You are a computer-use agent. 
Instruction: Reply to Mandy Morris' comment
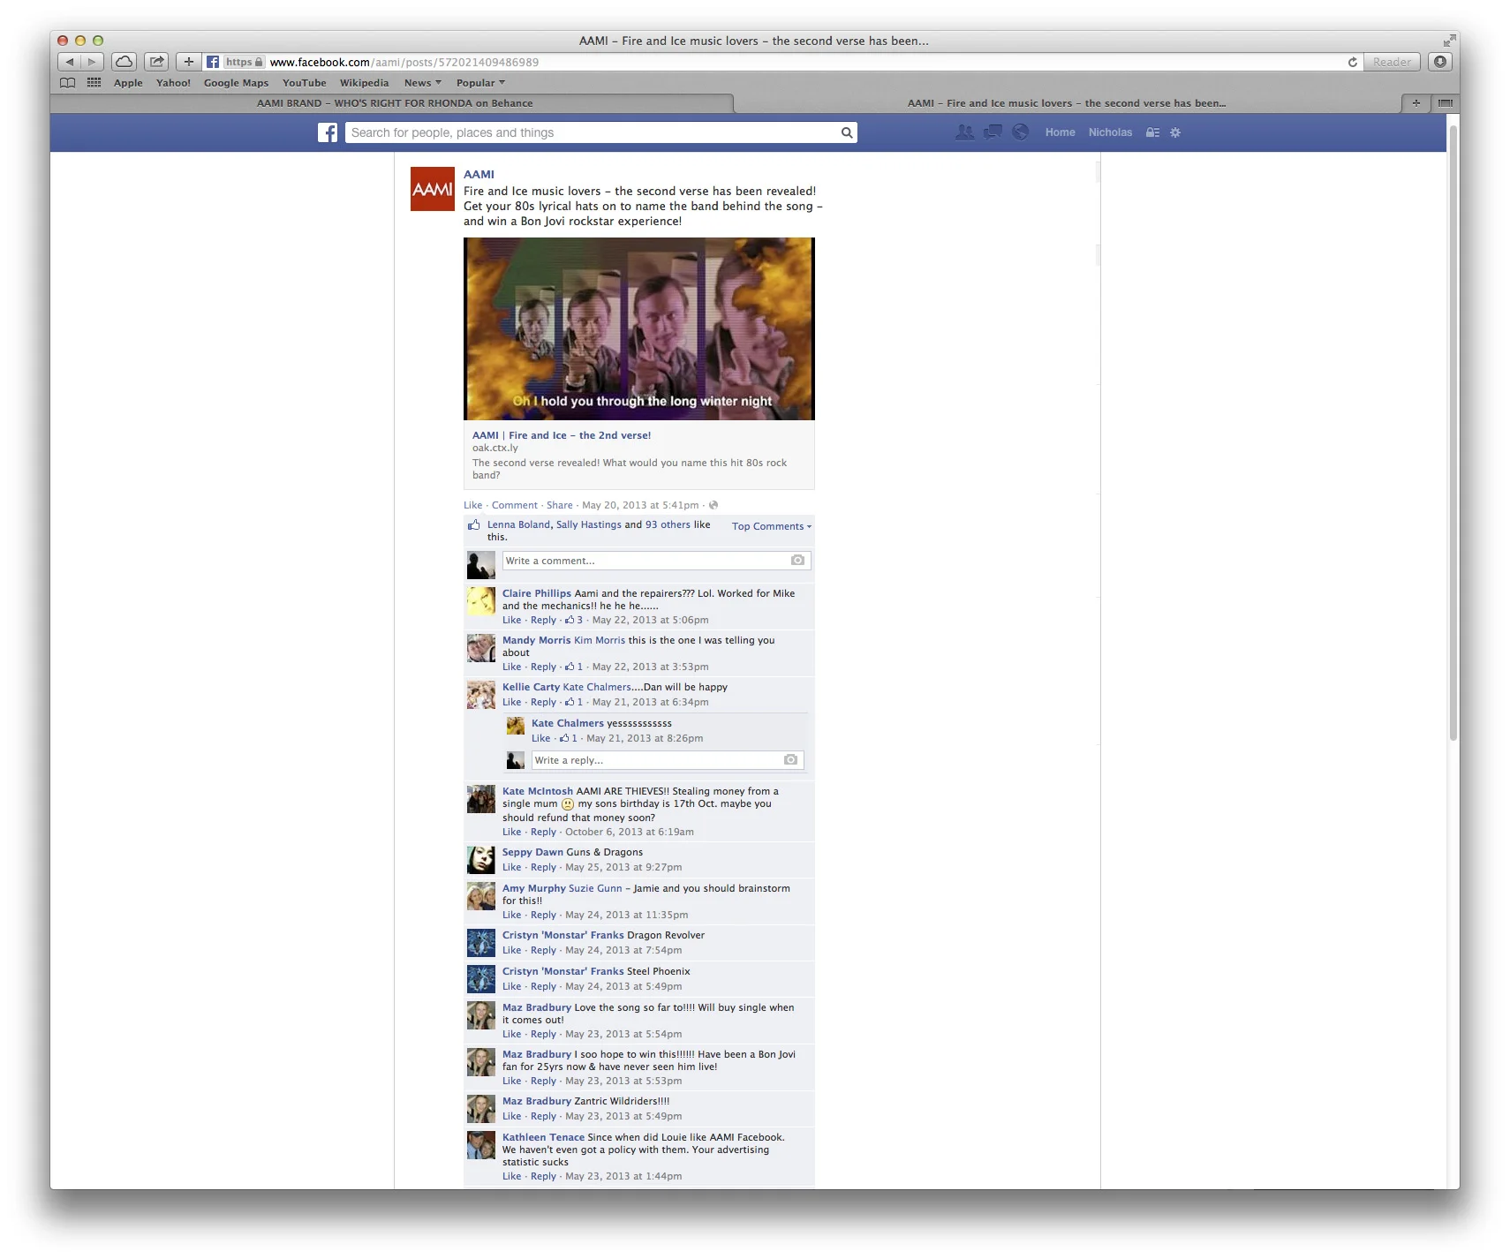(x=544, y=667)
